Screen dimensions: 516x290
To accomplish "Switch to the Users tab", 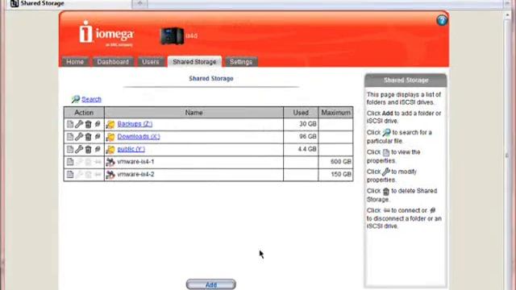I will point(151,62).
